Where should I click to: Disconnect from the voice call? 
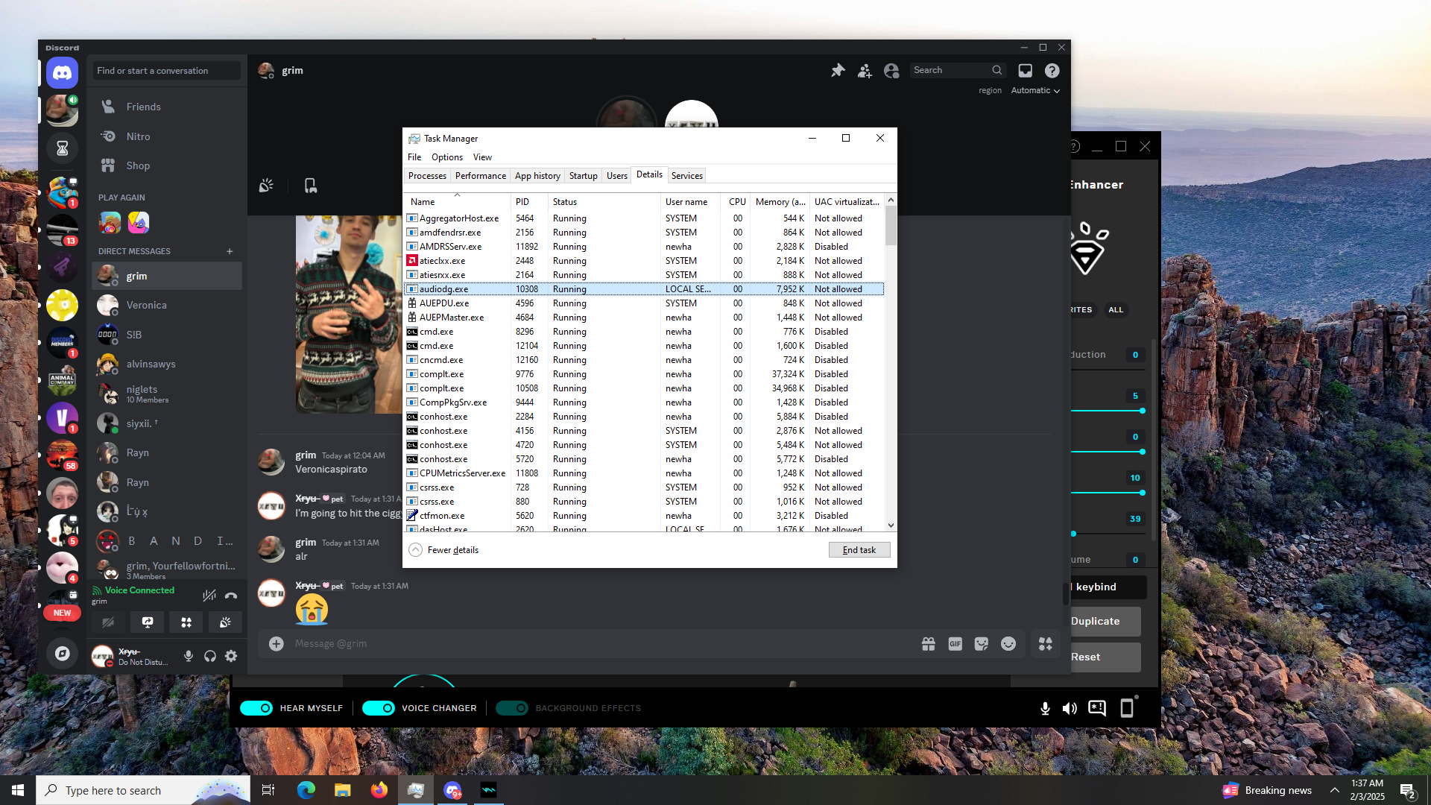(231, 595)
